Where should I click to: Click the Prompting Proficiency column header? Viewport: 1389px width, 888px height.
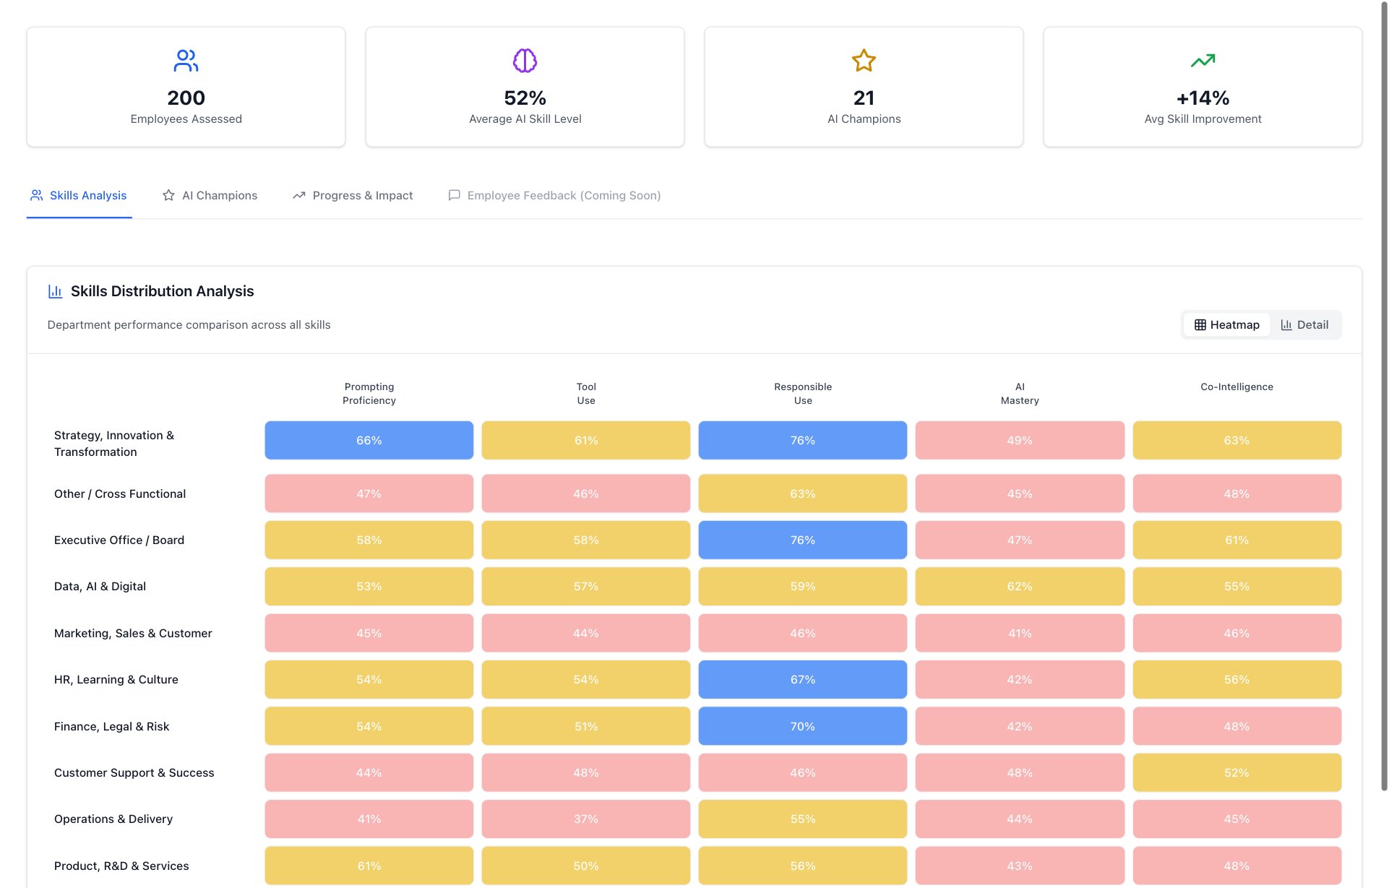coord(369,394)
